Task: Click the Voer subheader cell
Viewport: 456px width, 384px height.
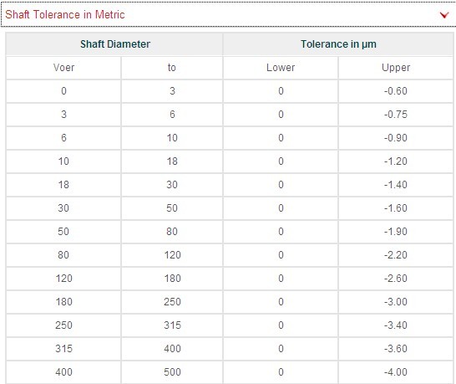Action: [x=63, y=68]
